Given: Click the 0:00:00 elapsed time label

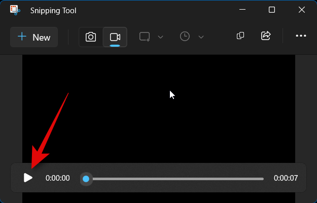Looking at the screenshot, I should pos(58,179).
